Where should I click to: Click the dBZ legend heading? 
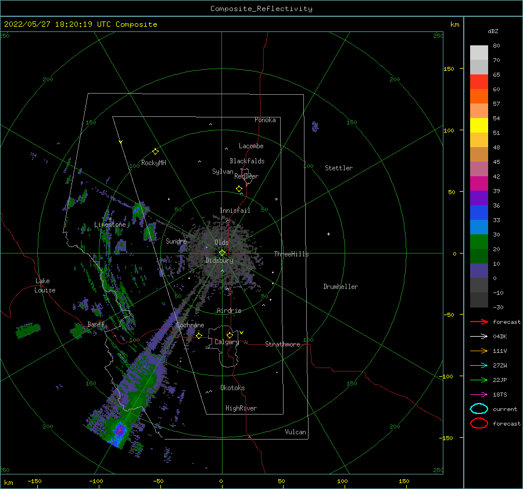tap(493, 31)
